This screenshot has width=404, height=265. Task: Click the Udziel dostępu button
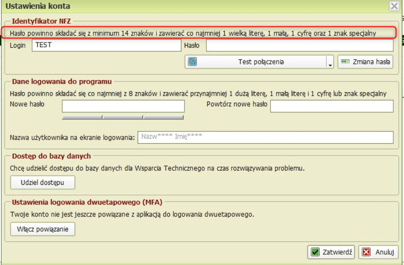pyautogui.click(x=42, y=182)
